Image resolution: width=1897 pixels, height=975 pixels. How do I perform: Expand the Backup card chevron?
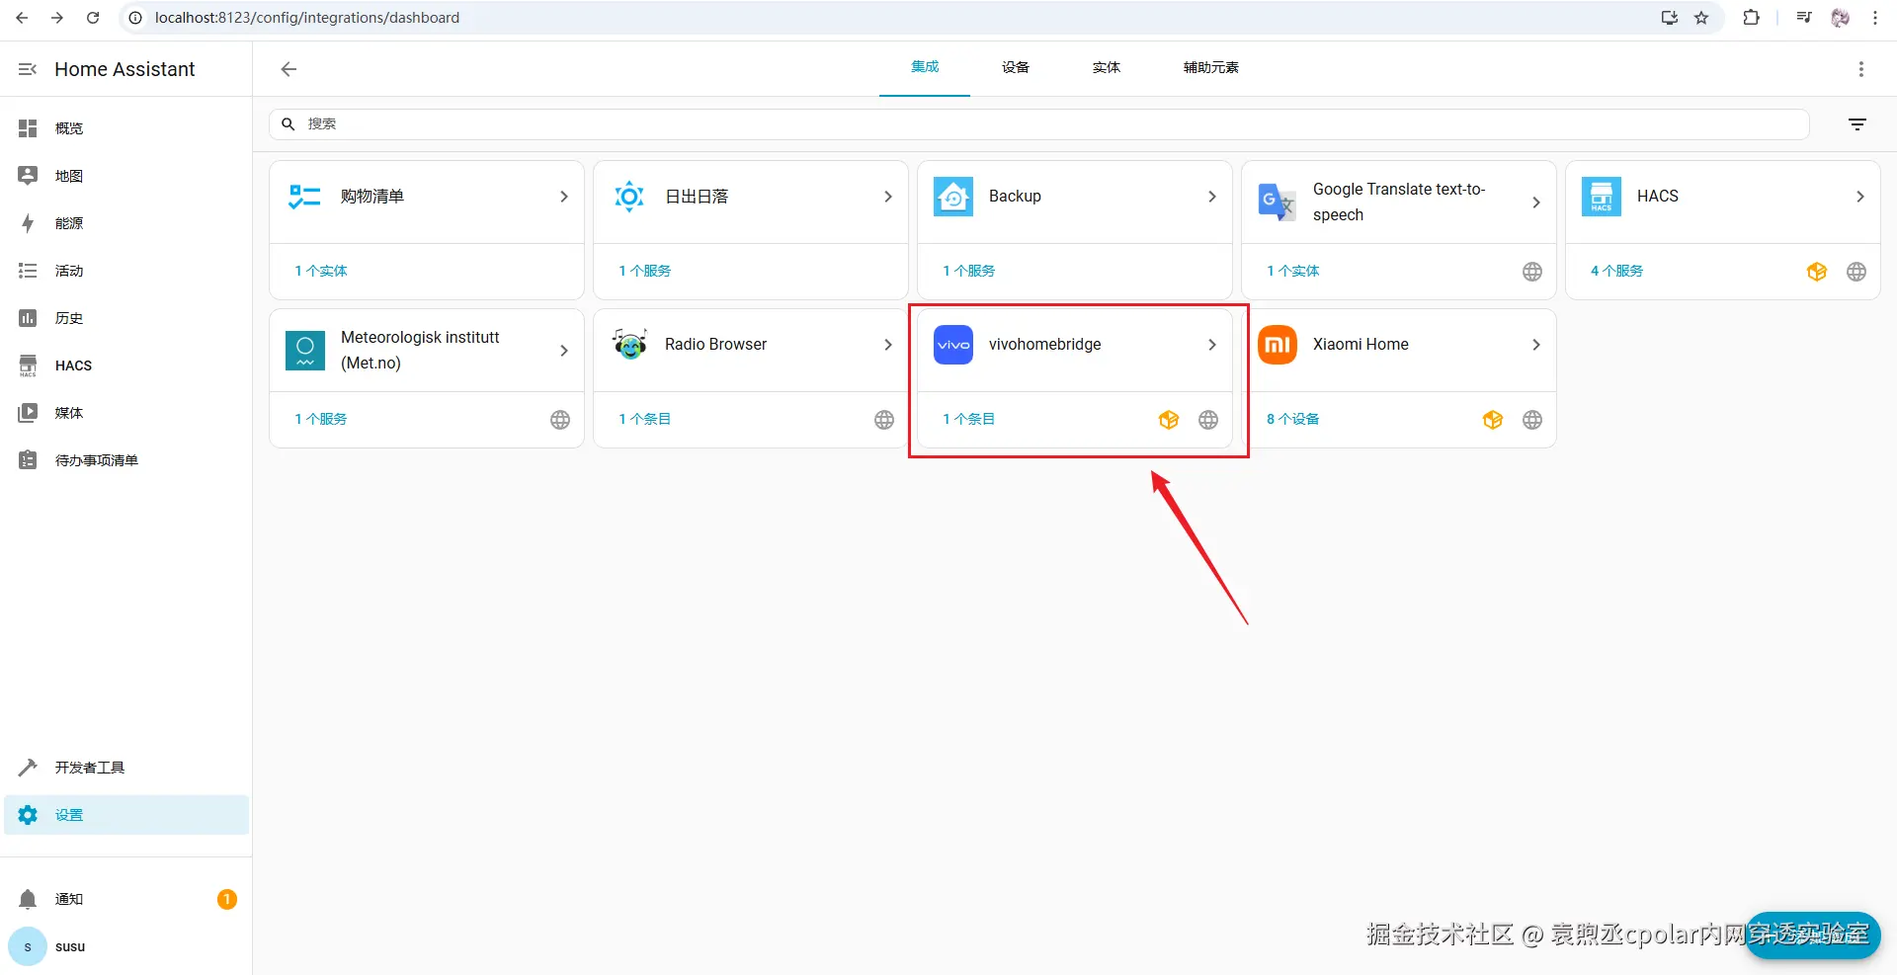[x=1212, y=197]
